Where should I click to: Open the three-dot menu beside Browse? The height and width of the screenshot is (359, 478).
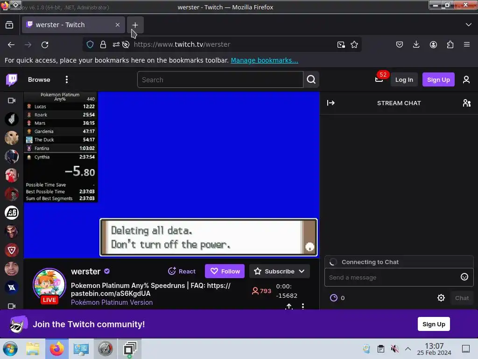click(x=67, y=79)
